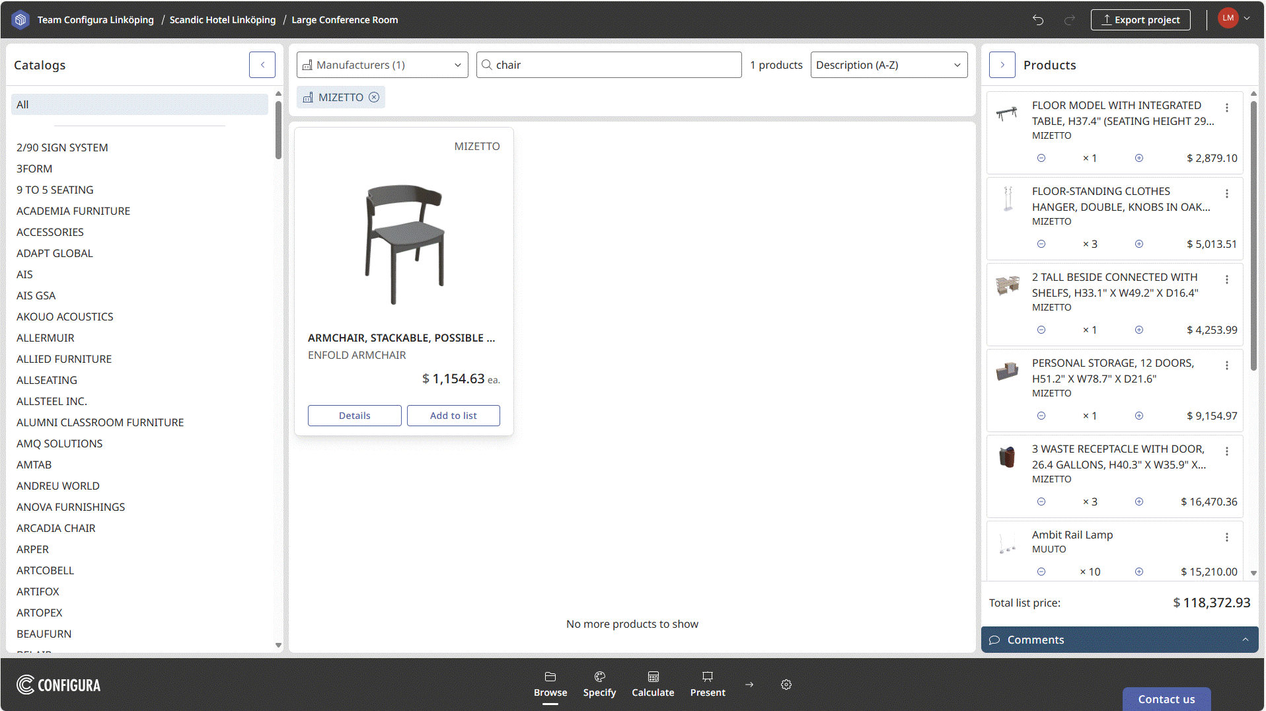This screenshot has width=1266, height=711.
Task: Click the Contact us button
Action: pos(1166,699)
